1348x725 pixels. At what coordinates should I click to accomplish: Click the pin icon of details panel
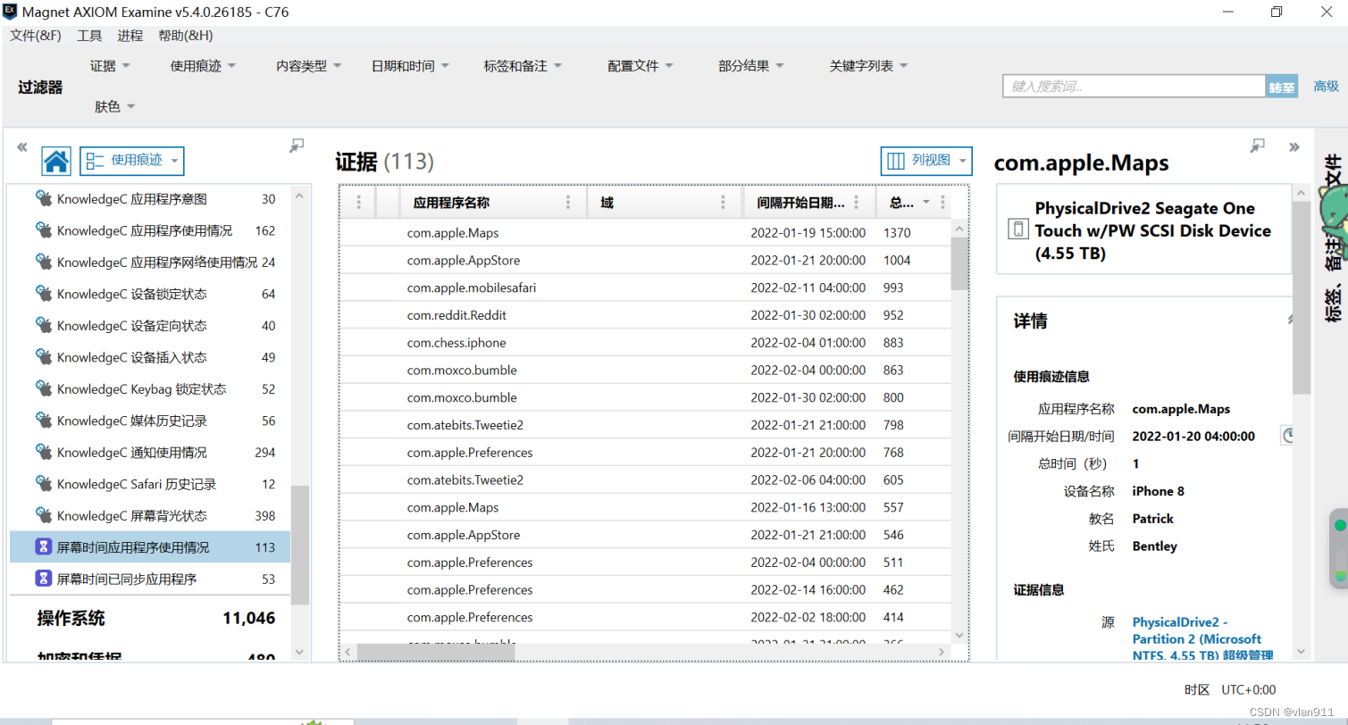[x=1258, y=146]
